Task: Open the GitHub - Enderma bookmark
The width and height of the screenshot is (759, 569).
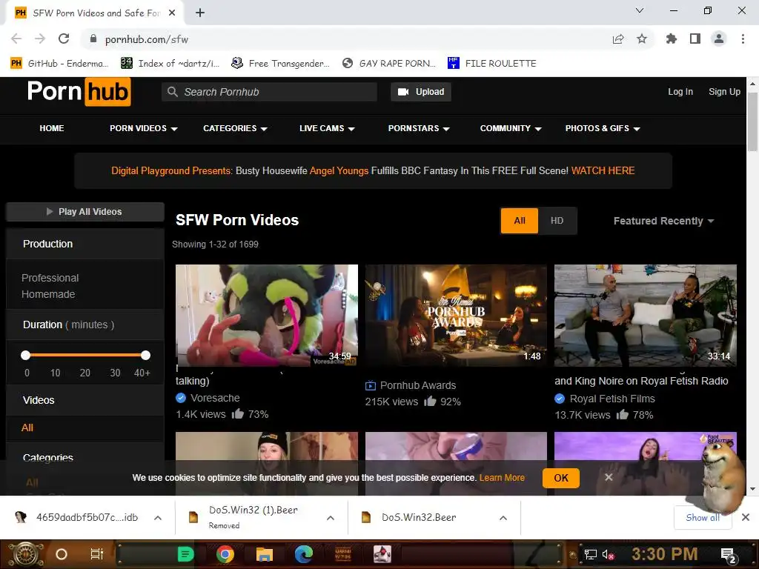Action: tap(59, 64)
